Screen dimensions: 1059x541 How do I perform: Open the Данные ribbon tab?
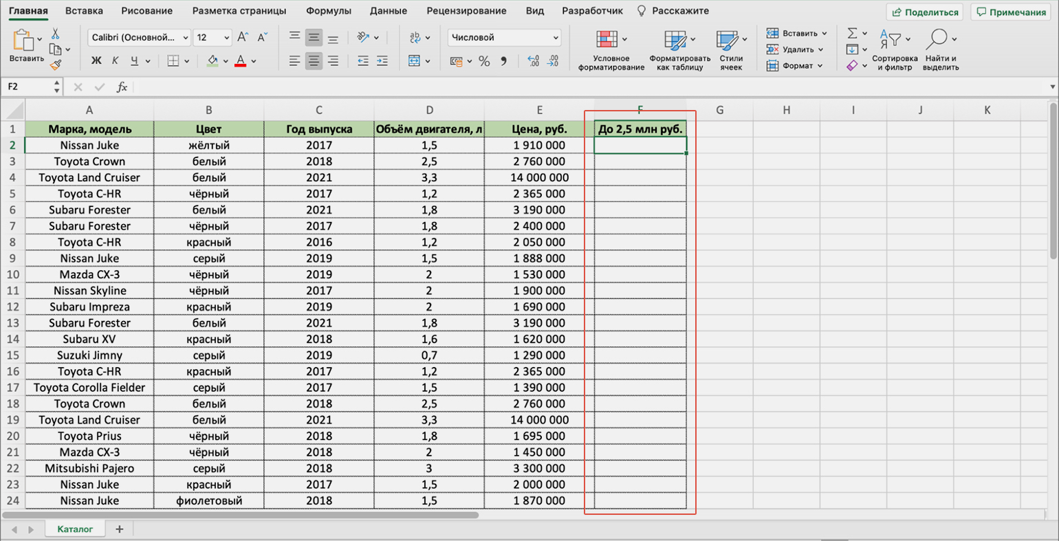388,11
